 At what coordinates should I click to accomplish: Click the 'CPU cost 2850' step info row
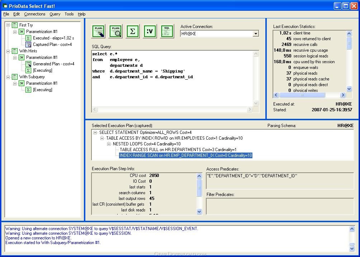pos(144,176)
